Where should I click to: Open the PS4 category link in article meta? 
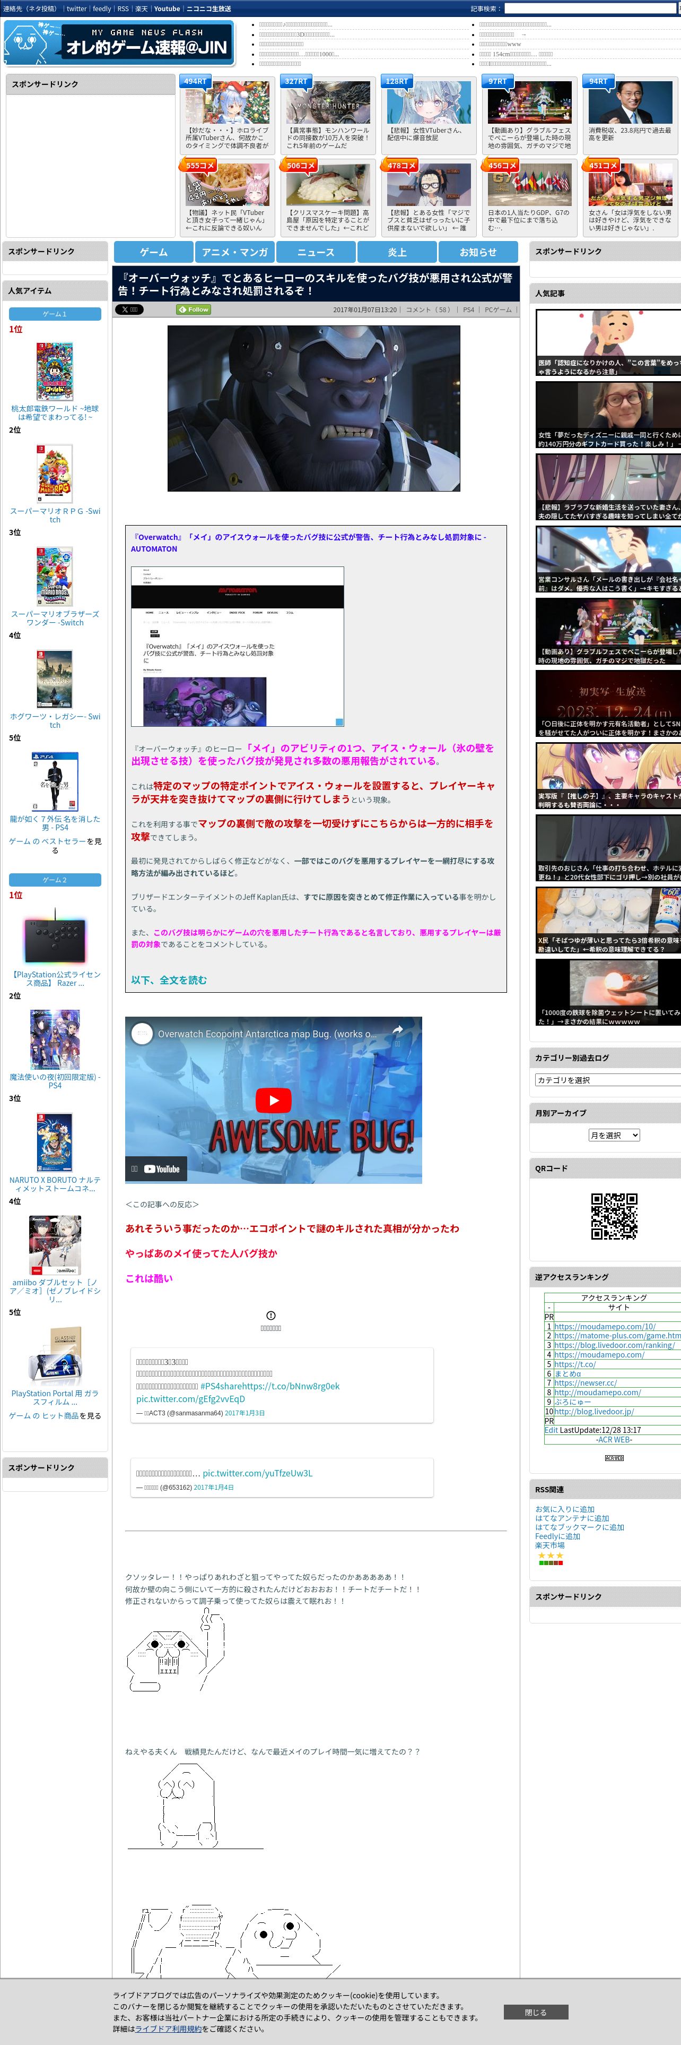point(468,310)
